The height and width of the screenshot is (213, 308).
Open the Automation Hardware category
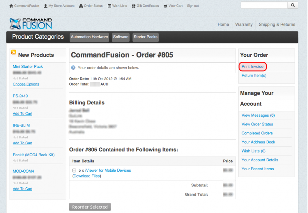(89, 37)
